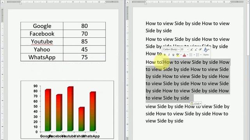Screen dimensions: 250x140
Task: Expand highlight color dropdown arrow
Action: pyautogui.click(x=181, y=55)
